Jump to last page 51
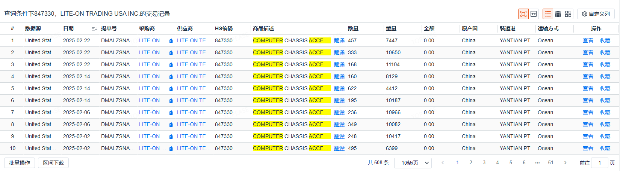The width and height of the screenshot is (620, 171). (551, 163)
